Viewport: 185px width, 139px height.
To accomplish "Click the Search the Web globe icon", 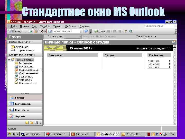I will pyautogui.click(x=131, y=31).
